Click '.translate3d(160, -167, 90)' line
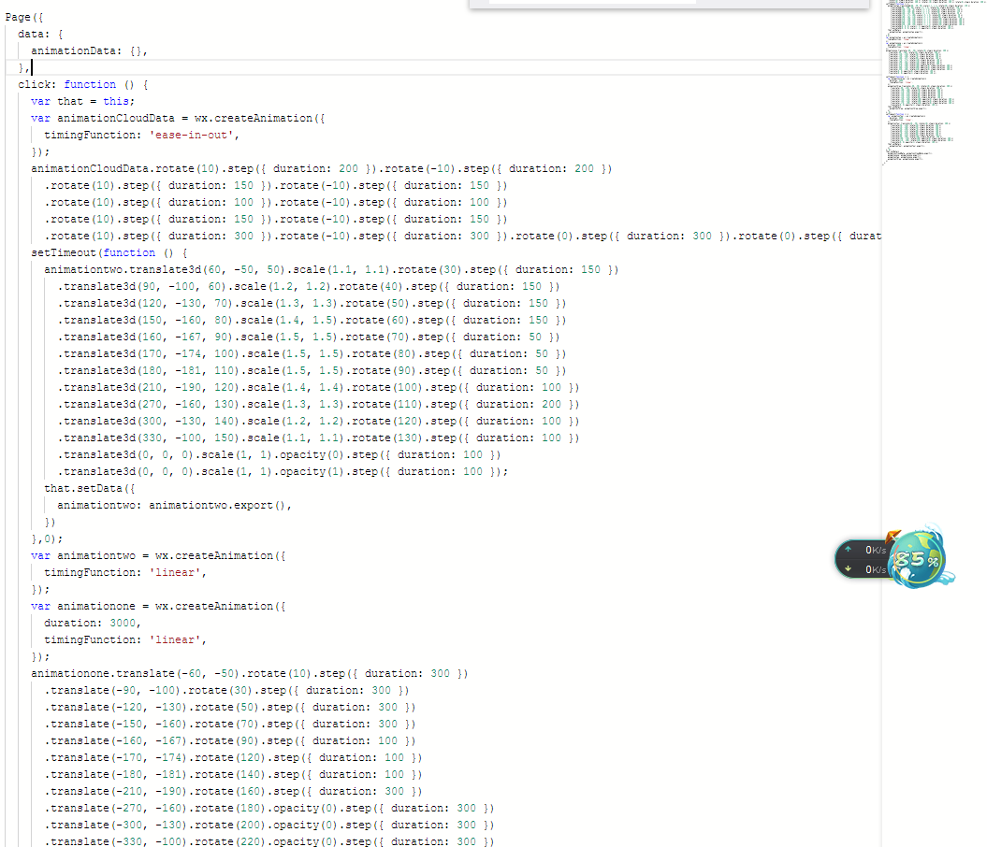This screenshot has height=847, width=987. 309,337
